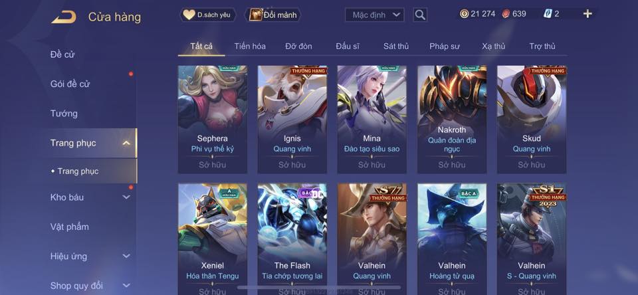Go to Gói đề cử in sidebar
Viewport: 638px width, 295px height.
(x=70, y=84)
